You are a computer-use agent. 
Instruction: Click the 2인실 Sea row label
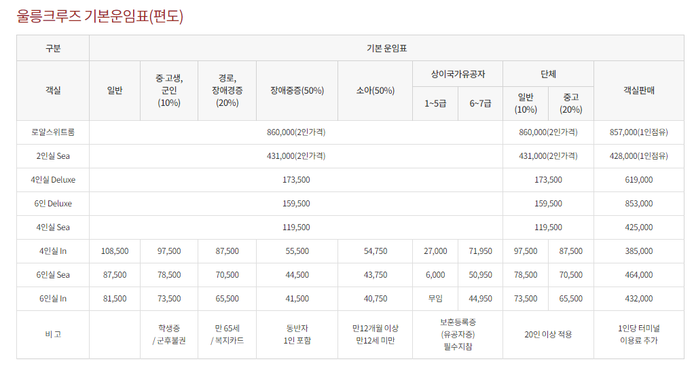(x=53, y=156)
